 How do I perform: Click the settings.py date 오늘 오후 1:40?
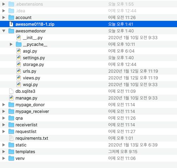[121, 58]
